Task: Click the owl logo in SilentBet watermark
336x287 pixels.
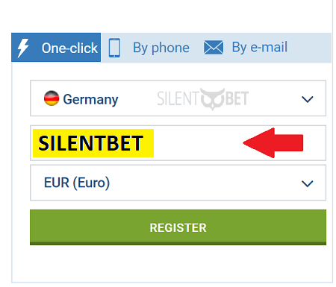Action: click(213, 99)
